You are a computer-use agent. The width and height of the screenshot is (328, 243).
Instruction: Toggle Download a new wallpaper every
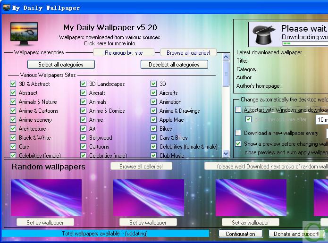(238, 133)
